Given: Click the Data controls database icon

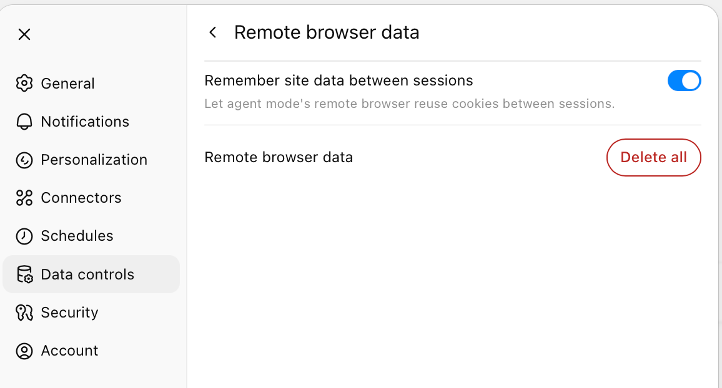Looking at the screenshot, I should point(24,274).
